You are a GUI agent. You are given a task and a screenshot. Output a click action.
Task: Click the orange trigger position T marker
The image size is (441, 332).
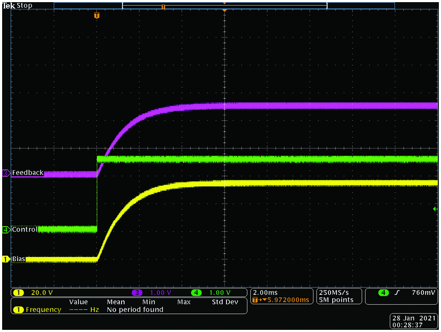[x=97, y=16]
